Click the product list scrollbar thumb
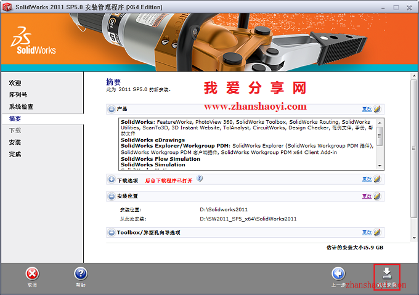 (x=380, y=136)
